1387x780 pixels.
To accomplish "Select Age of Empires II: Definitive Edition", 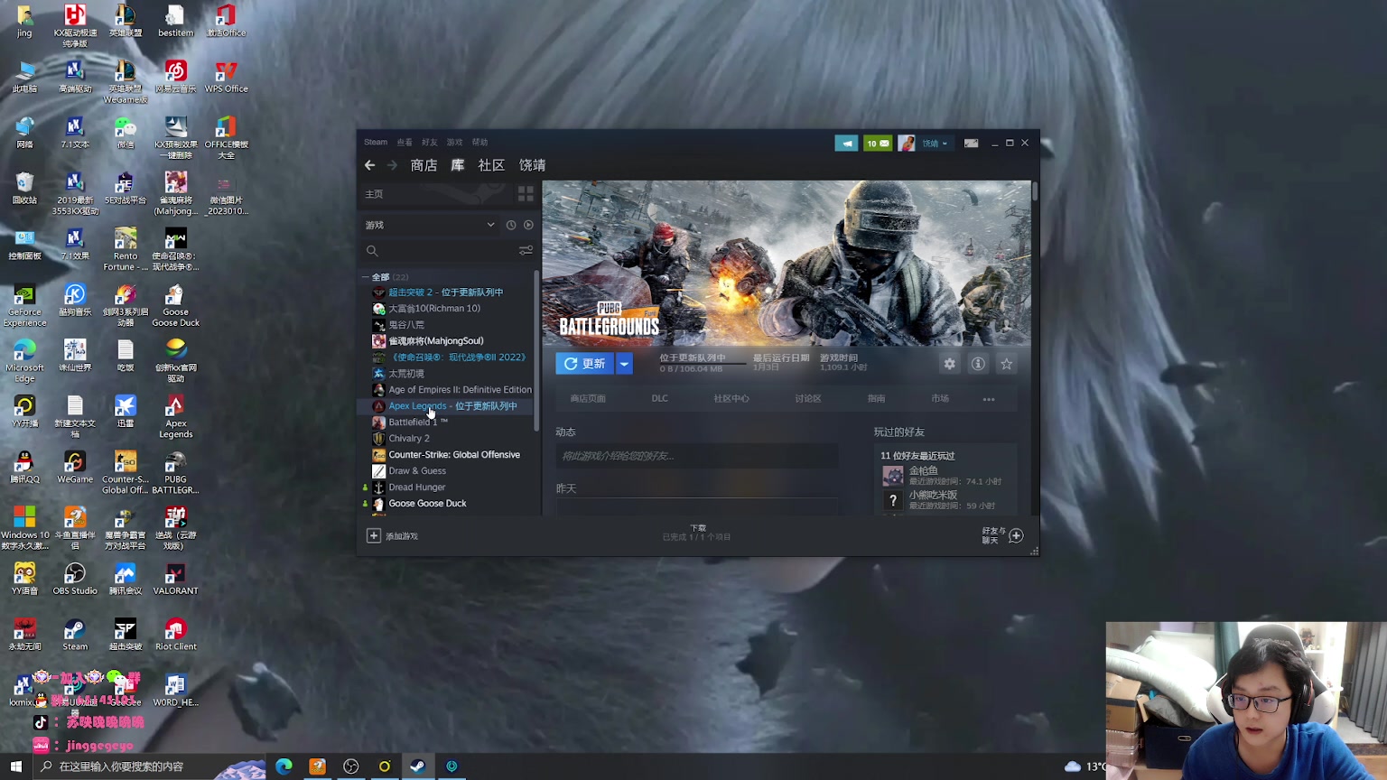I will coord(460,390).
